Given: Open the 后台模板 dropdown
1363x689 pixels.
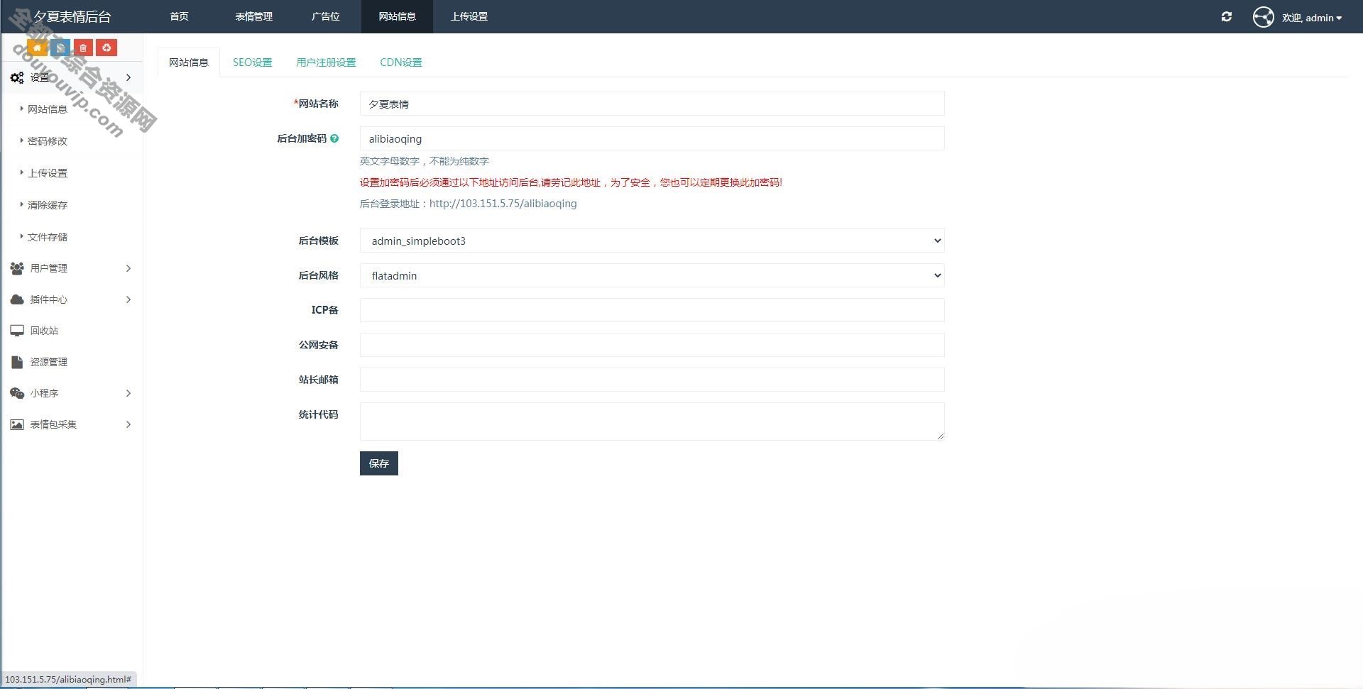Looking at the screenshot, I should point(652,241).
